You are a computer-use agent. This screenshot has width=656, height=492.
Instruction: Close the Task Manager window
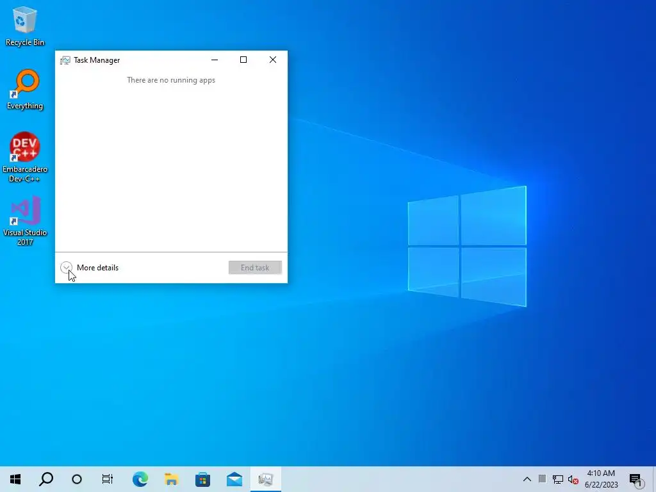click(x=273, y=60)
